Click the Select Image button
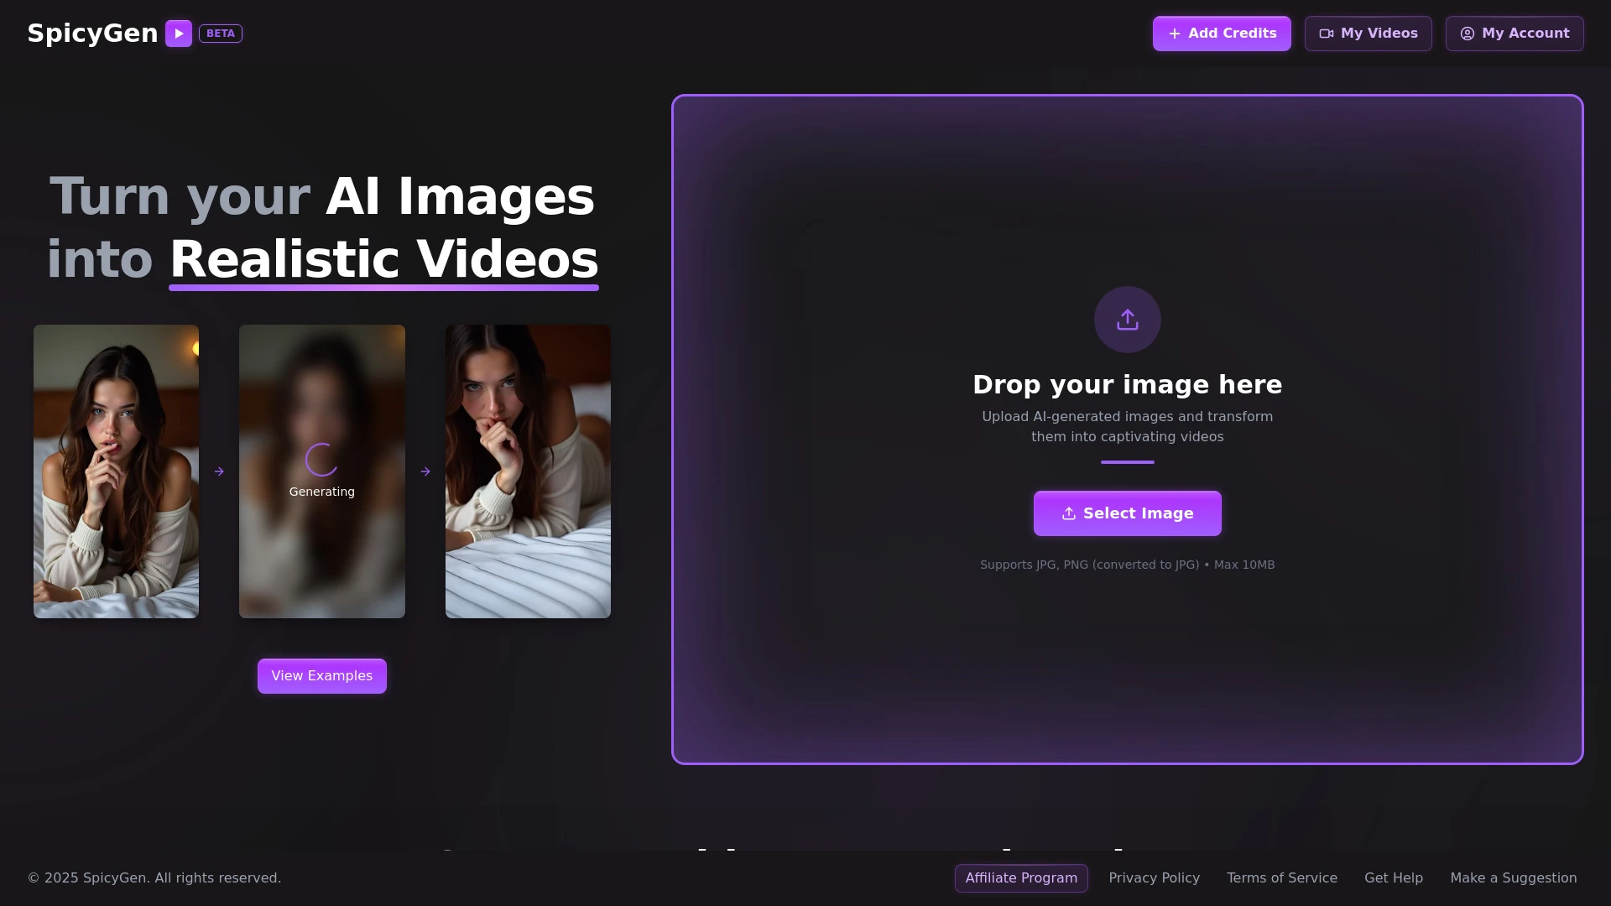Screen dimensions: 1611x906 click(x=1127, y=513)
